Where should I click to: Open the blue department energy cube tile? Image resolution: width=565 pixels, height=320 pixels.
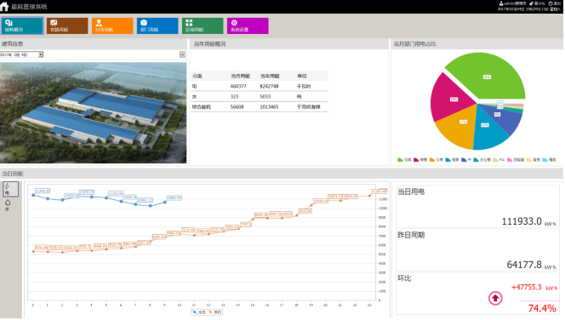157,26
